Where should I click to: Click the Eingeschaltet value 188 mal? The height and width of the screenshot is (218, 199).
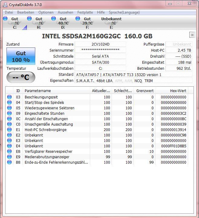coord(179,62)
